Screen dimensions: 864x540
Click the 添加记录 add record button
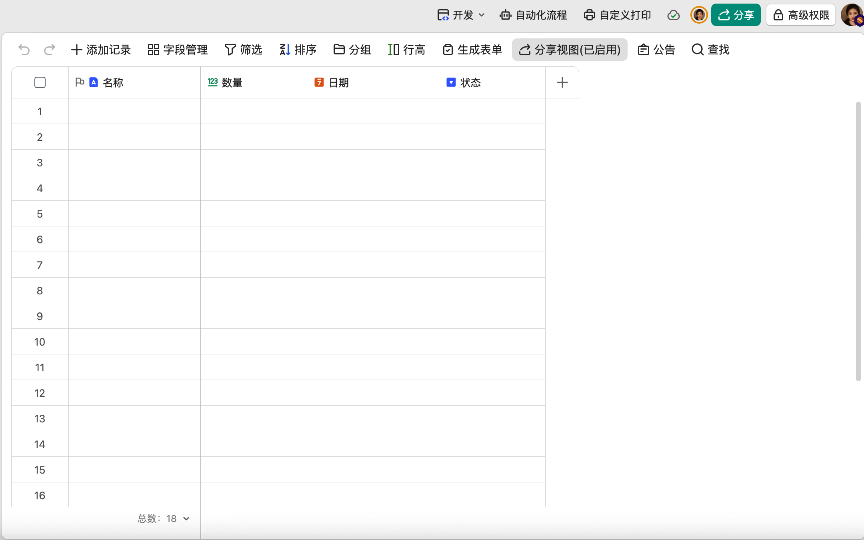tap(101, 50)
